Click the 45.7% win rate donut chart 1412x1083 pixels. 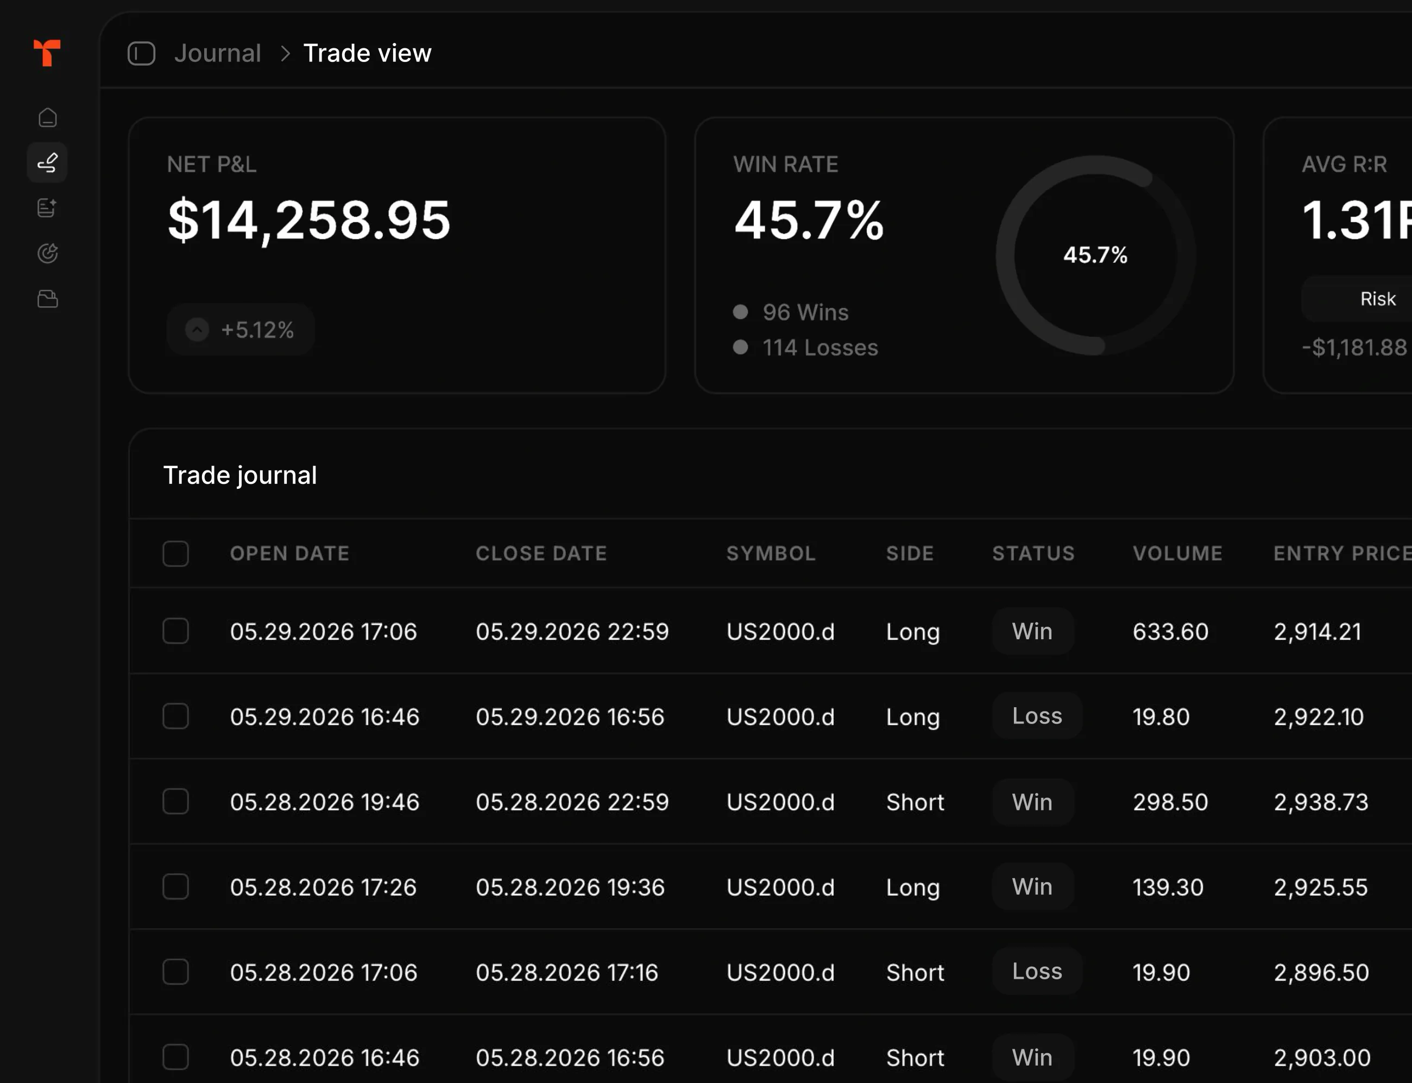pos(1095,255)
